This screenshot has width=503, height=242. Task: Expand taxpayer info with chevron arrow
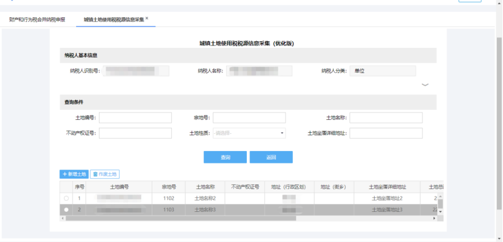point(425,85)
